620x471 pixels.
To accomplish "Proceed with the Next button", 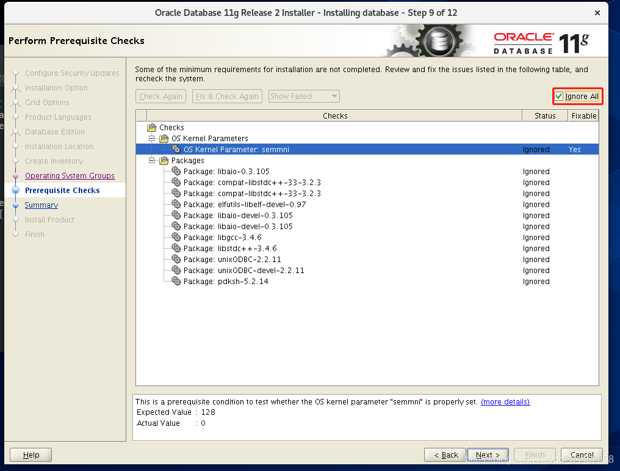I will pyautogui.click(x=488, y=455).
